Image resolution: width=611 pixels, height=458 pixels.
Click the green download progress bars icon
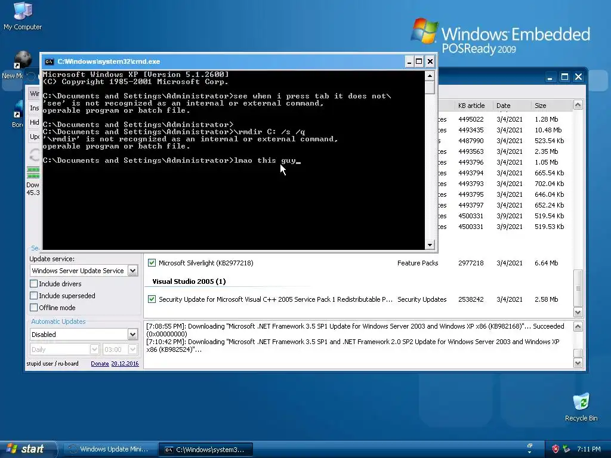[x=33, y=172]
